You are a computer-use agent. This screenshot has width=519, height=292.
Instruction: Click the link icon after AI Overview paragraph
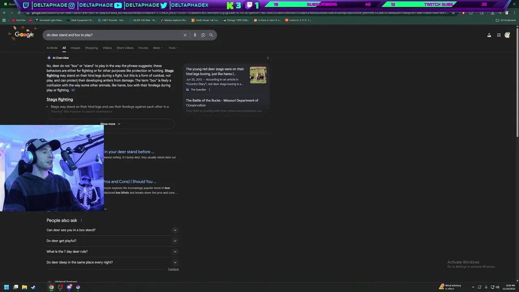73,90
